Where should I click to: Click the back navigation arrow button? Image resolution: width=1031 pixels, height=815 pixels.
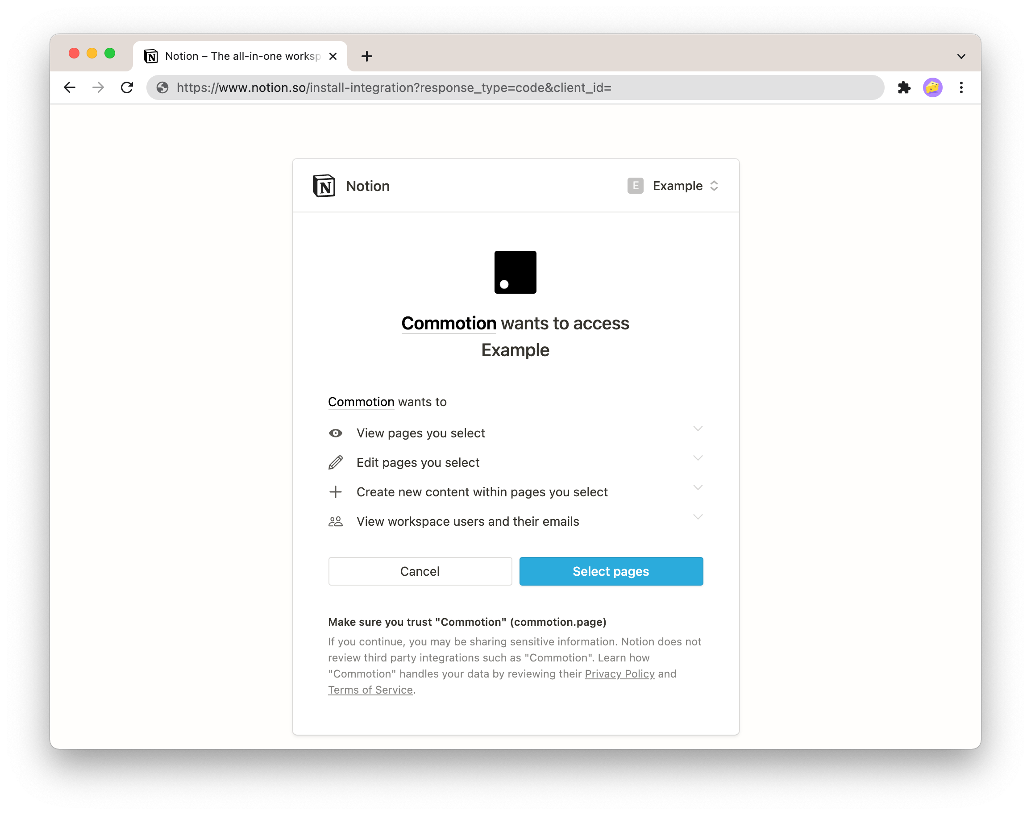pyautogui.click(x=71, y=87)
